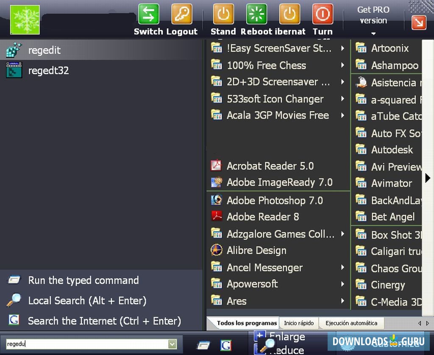The width and height of the screenshot is (434, 355).
Task: Switch to Inicio rápido tab
Action: coord(299,323)
